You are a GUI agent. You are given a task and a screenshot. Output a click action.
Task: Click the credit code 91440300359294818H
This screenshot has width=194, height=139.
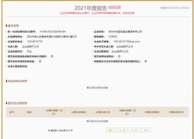coord(53,32)
